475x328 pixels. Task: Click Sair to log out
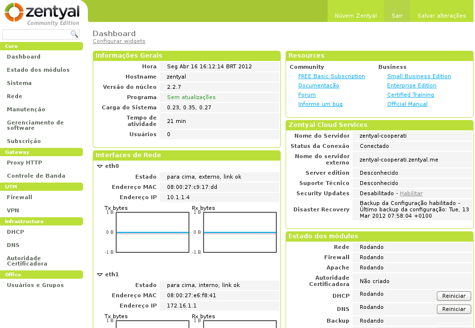coord(397,16)
